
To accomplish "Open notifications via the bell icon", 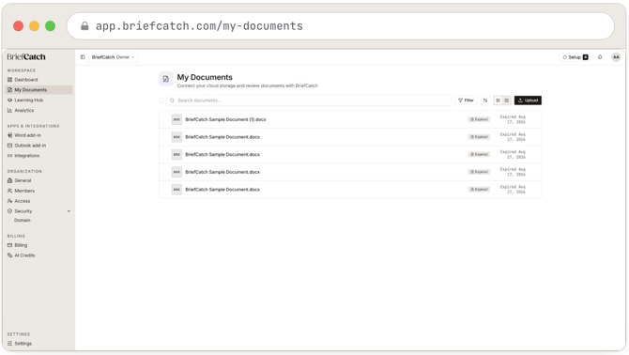I will coord(600,57).
